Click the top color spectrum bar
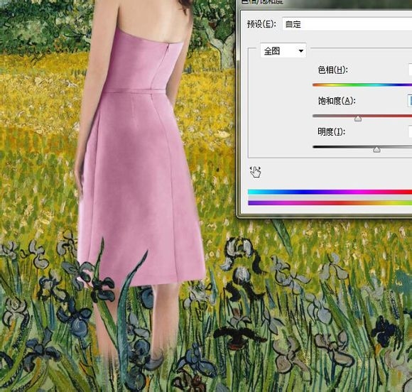412x392 pixels. coord(330,192)
